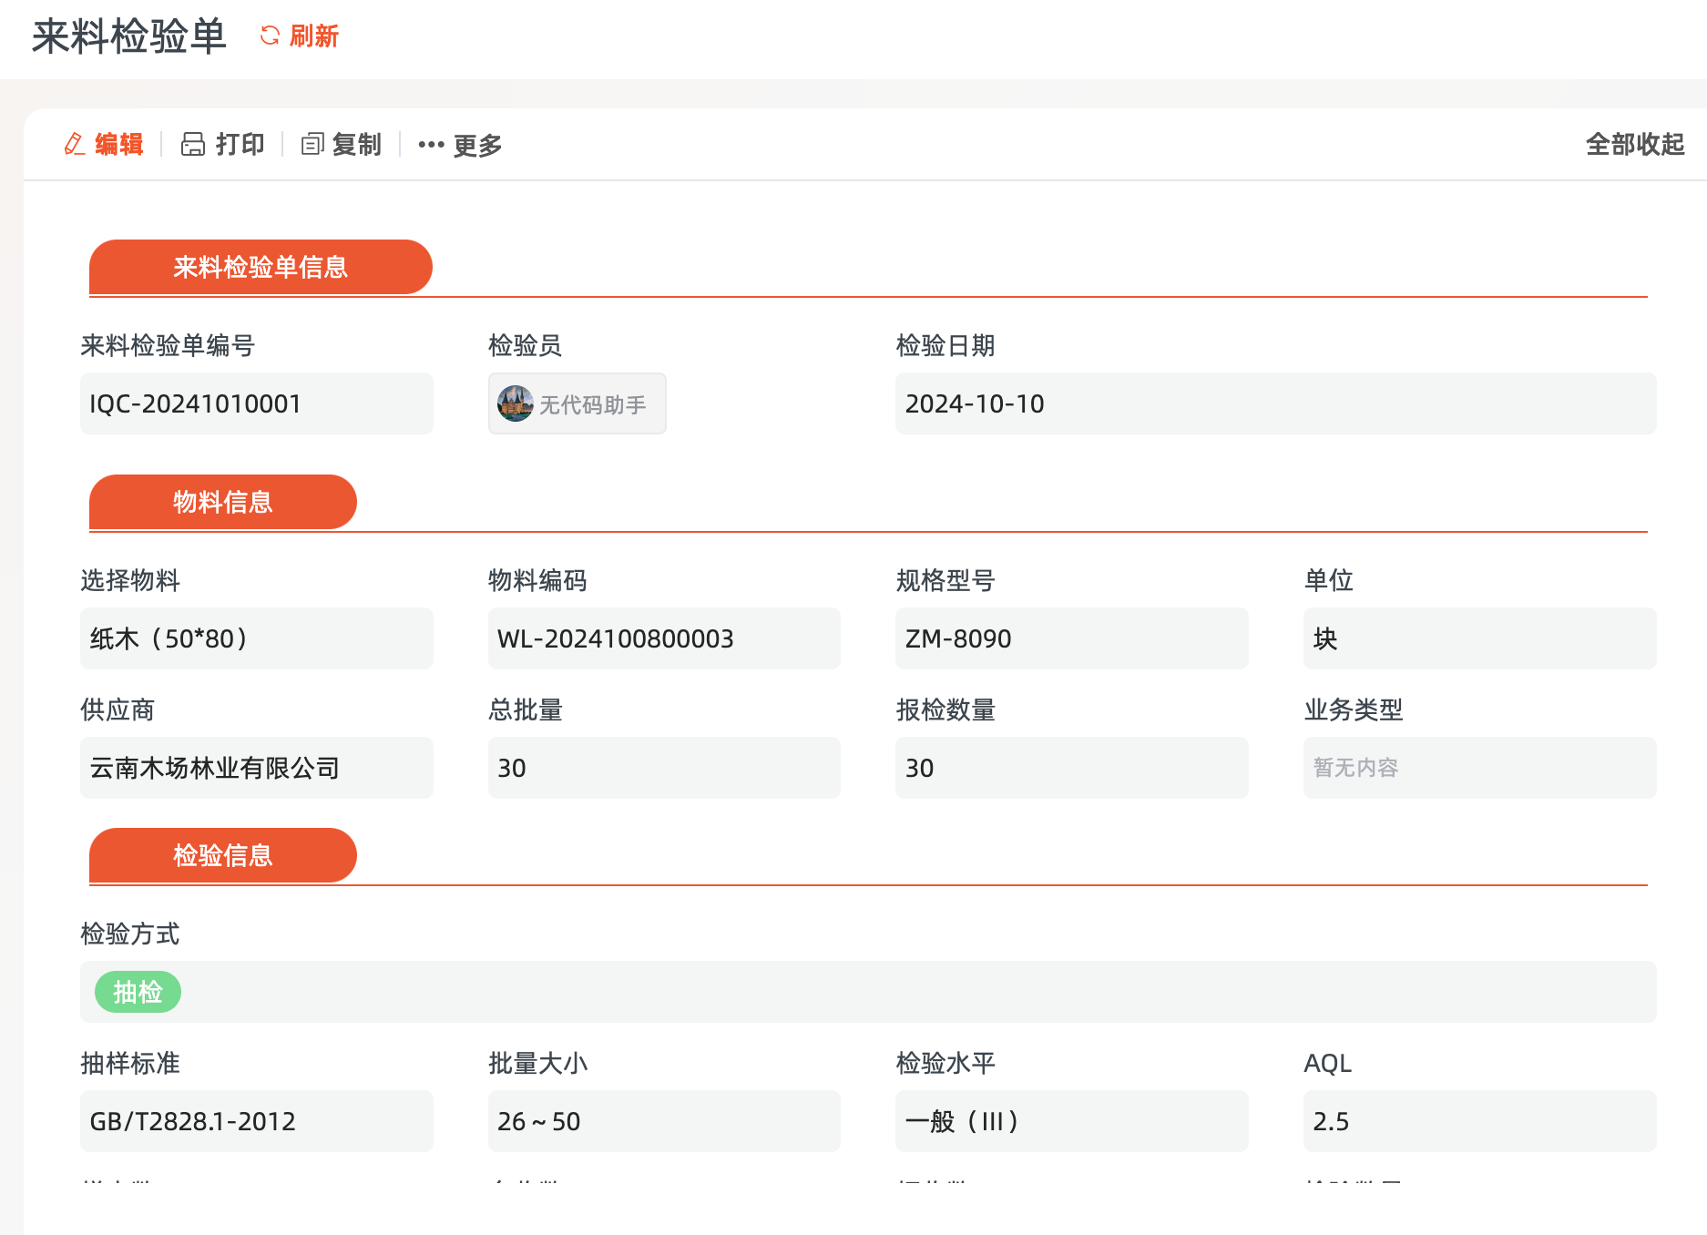Click the 检验水平 field label

[945, 1063]
